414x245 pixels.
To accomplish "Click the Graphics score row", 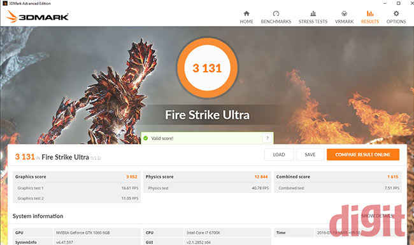I will [76, 176].
